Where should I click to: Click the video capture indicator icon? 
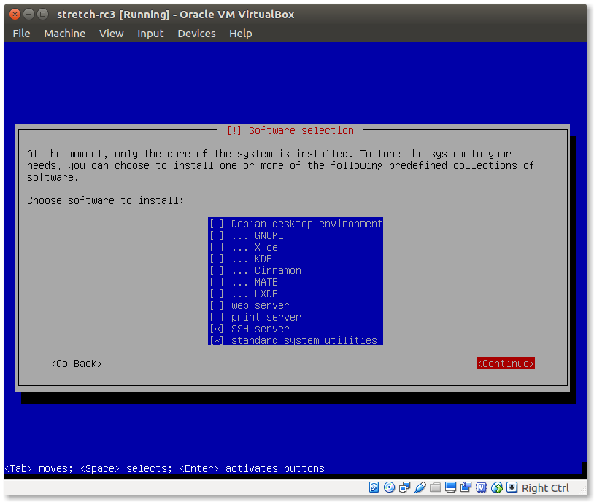point(466,487)
